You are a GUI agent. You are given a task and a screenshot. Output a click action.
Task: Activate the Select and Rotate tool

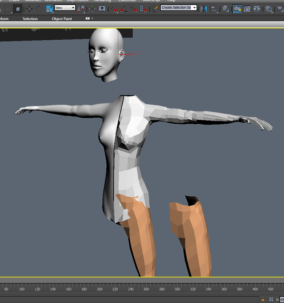39,9
